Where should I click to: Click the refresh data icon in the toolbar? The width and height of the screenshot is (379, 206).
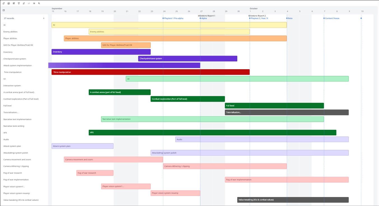4,3
